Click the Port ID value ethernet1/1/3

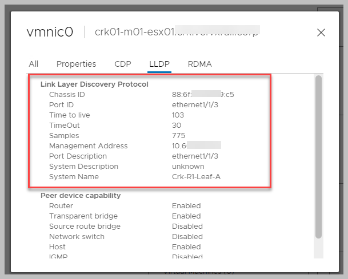click(x=195, y=104)
